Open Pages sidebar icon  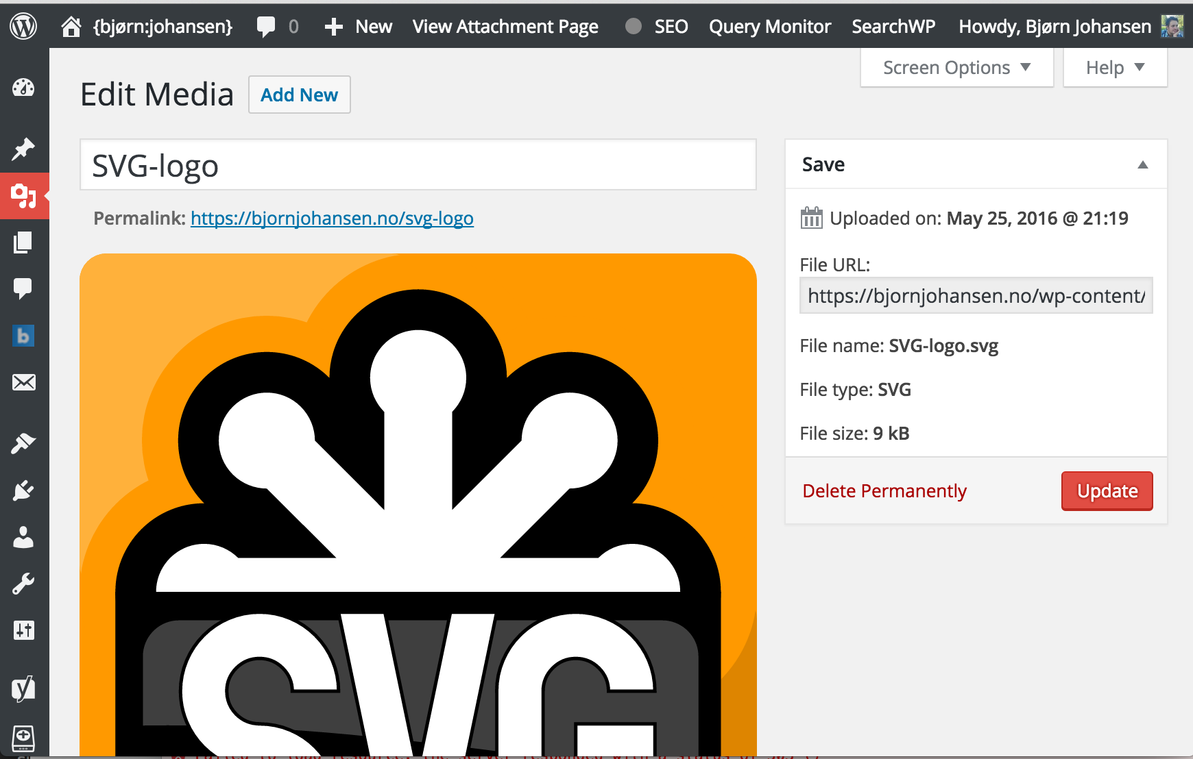[23, 242]
